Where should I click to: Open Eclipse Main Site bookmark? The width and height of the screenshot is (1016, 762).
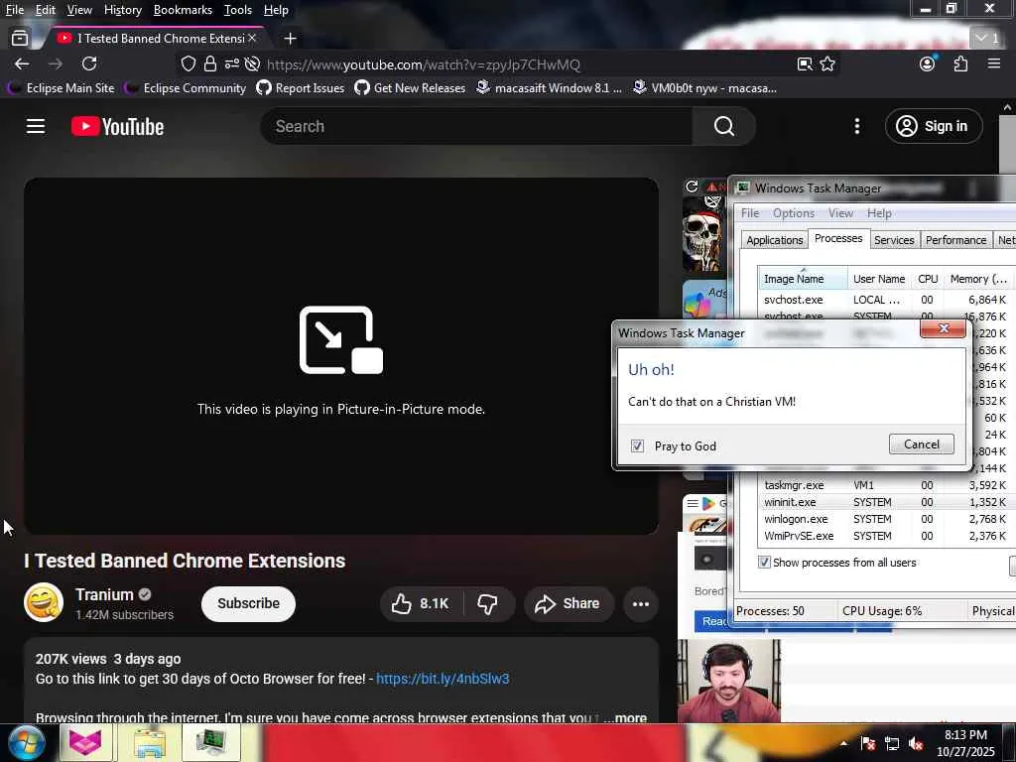(x=61, y=87)
